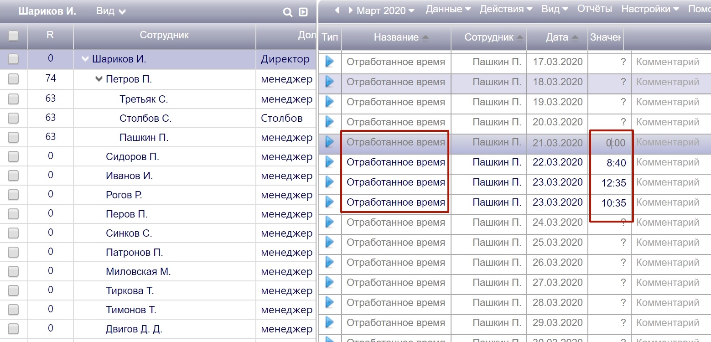711x342 pixels.
Task: Click blue type icon for 25.03.2020 row
Action: pos(329,243)
